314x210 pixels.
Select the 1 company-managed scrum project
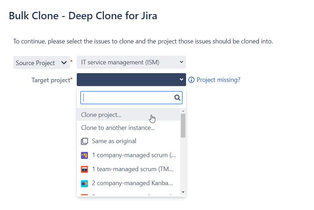point(133,155)
